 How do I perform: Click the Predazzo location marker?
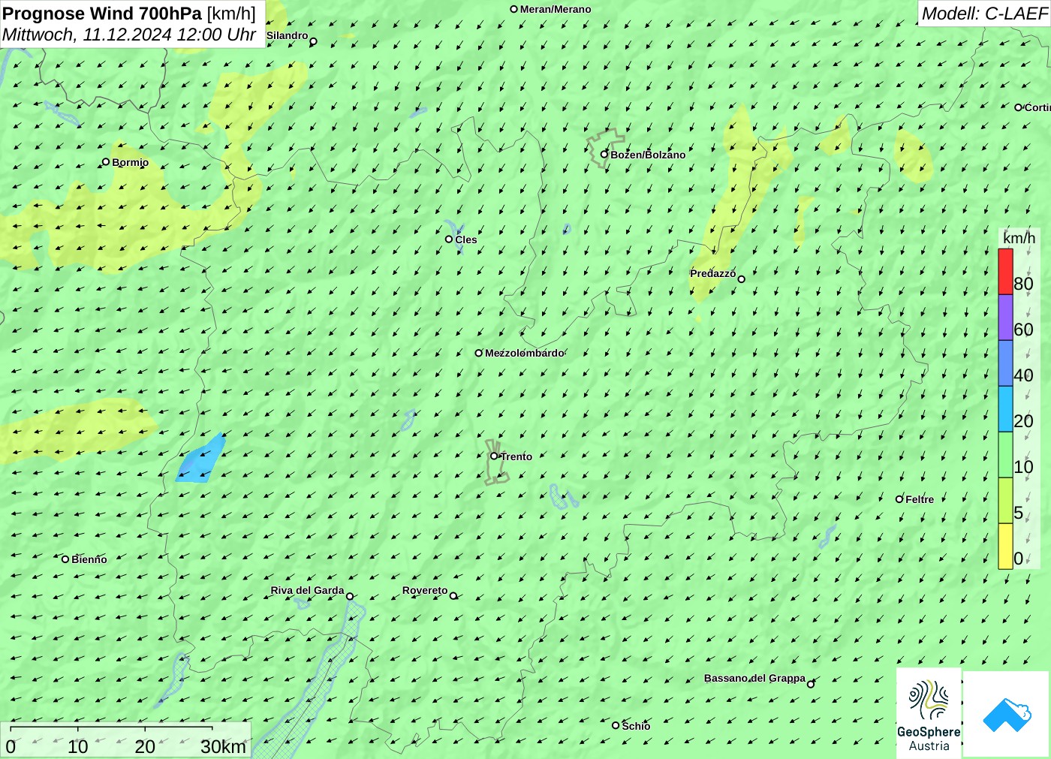pyautogui.click(x=742, y=279)
